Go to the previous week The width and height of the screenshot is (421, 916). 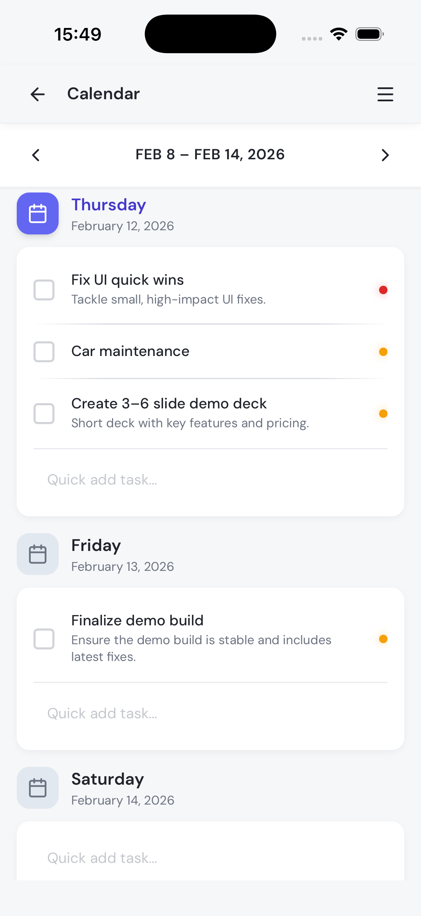pyautogui.click(x=36, y=155)
